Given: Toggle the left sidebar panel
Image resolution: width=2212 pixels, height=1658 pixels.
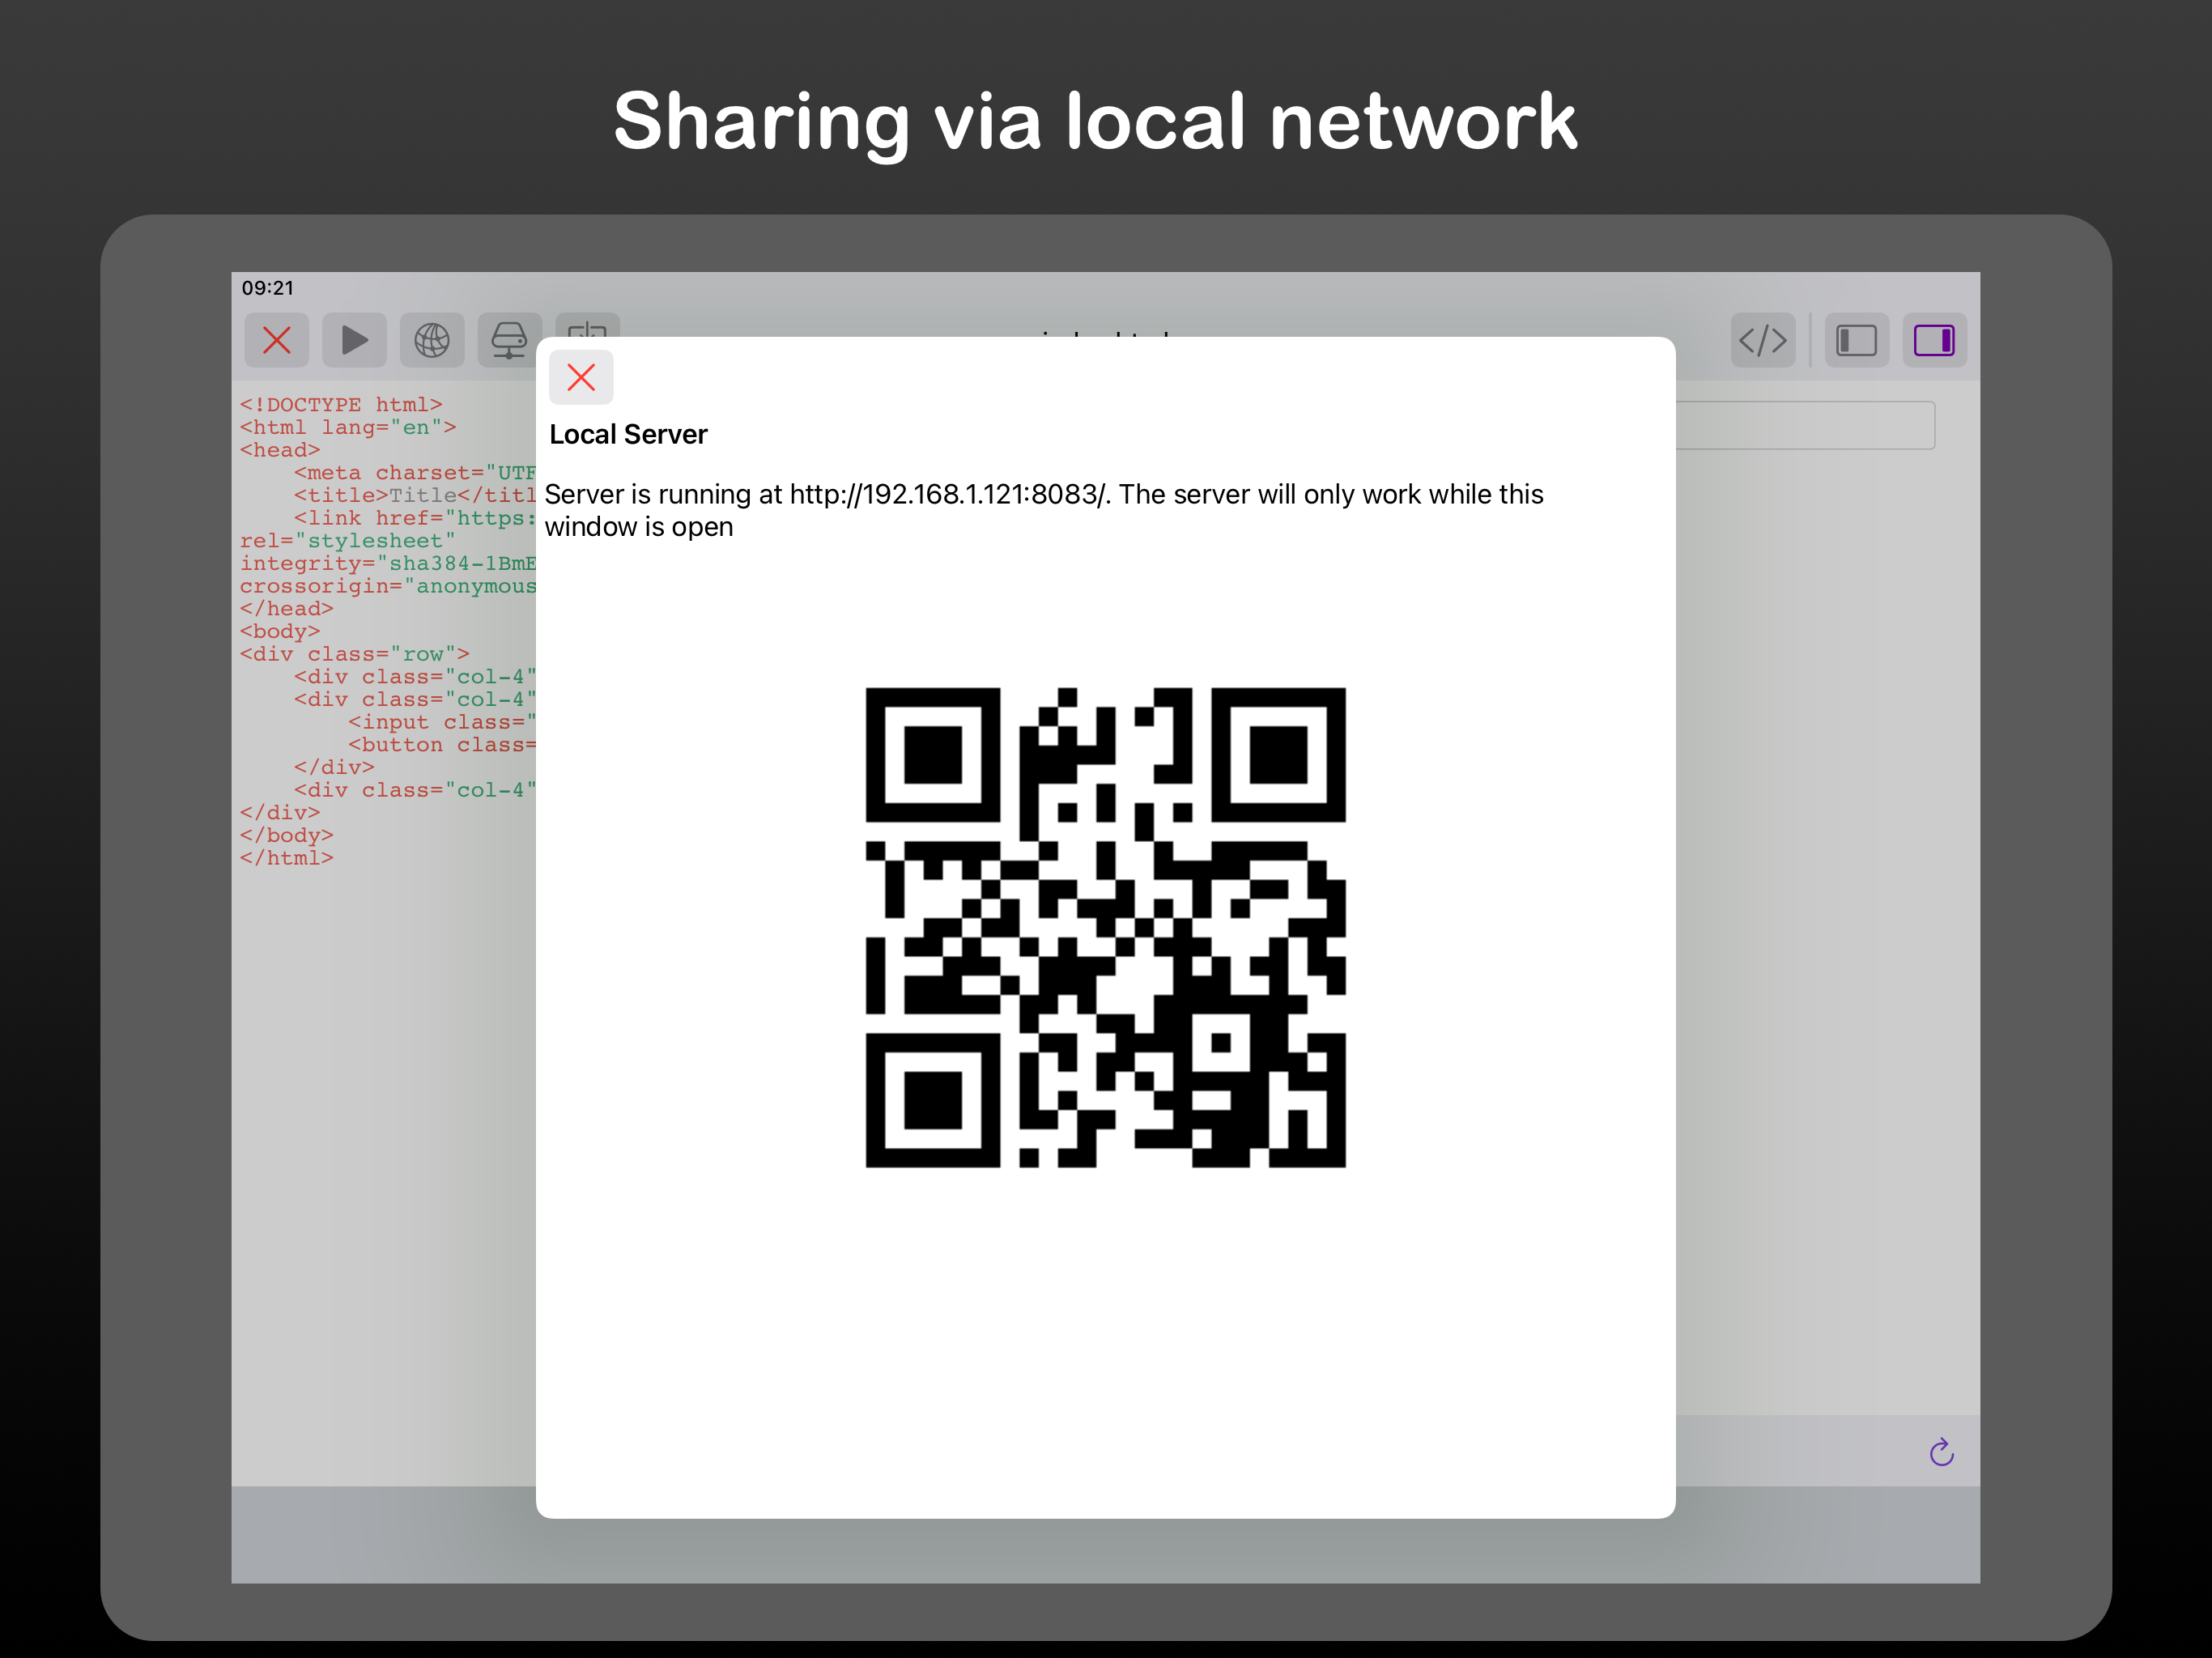Looking at the screenshot, I should pos(1856,340).
